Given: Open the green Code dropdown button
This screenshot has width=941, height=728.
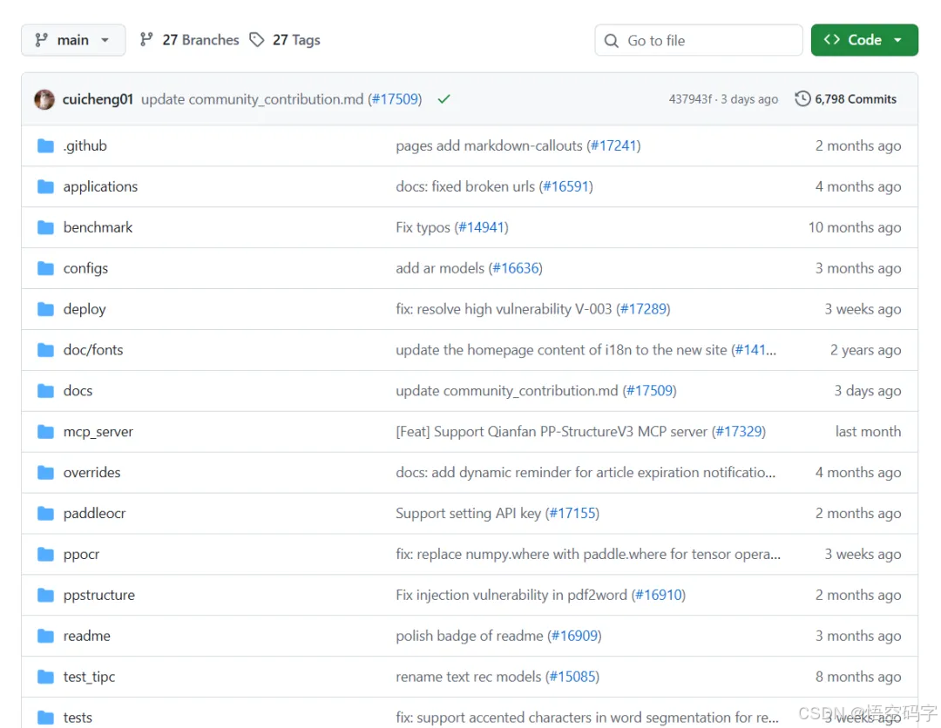Looking at the screenshot, I should (864, 40).
